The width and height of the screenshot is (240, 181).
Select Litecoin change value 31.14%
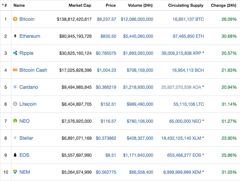pos(229,104)
